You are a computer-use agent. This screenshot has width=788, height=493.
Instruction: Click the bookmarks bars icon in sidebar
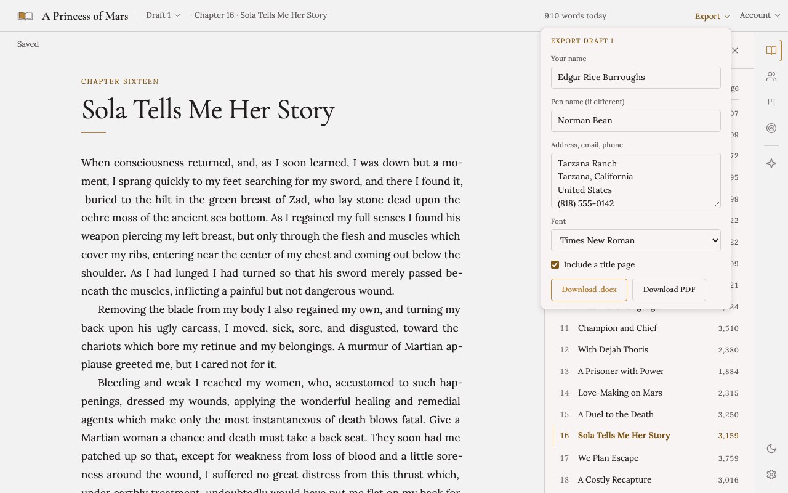pos(771,102)
